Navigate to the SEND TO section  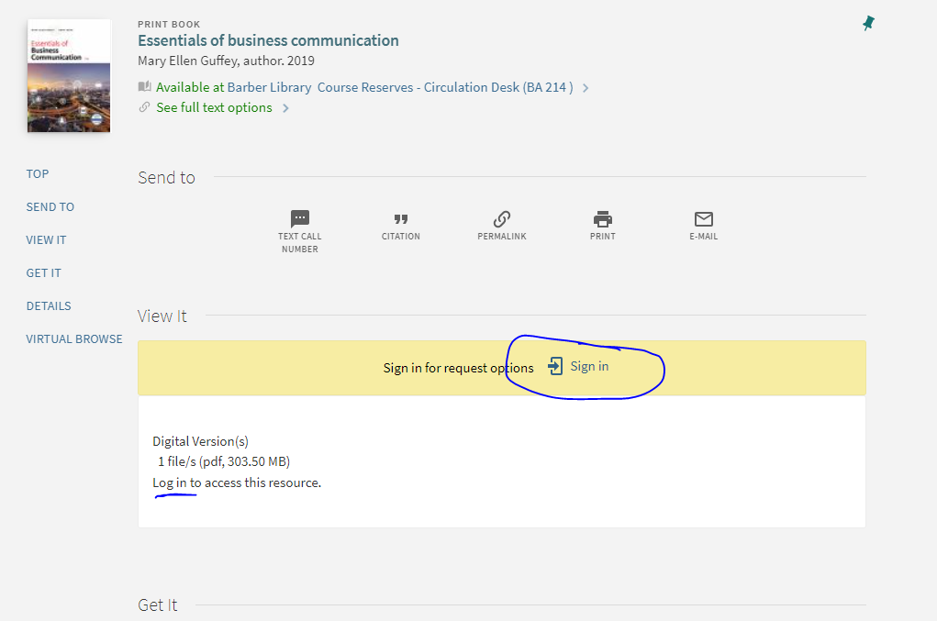click(x=50, y=206)
